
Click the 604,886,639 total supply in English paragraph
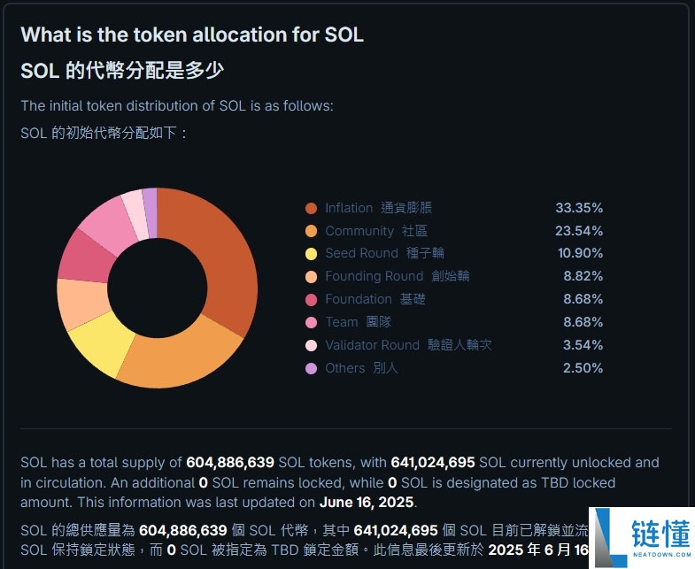click(230, 463)
